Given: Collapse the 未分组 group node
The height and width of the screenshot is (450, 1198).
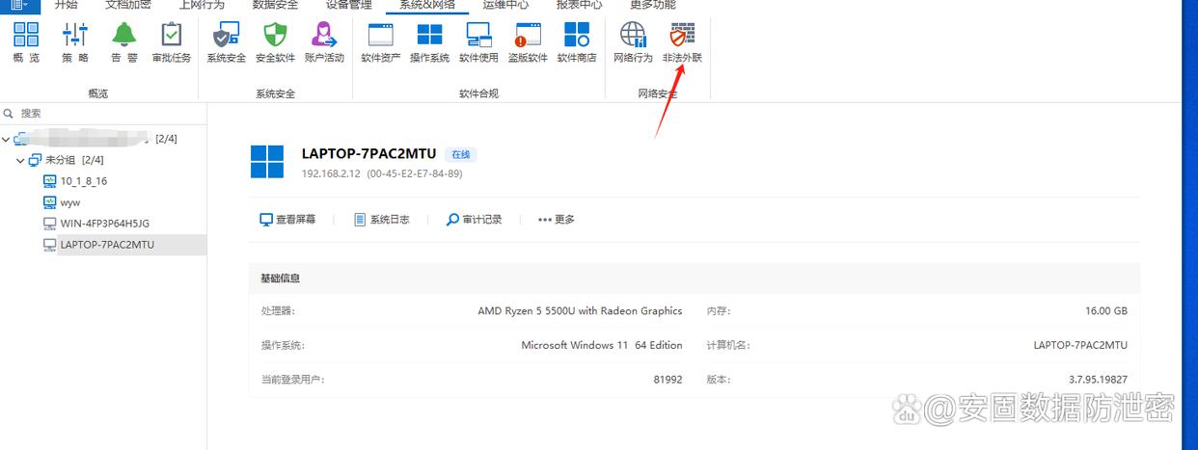Looking at the screenshot, I should tap(20, 160).
